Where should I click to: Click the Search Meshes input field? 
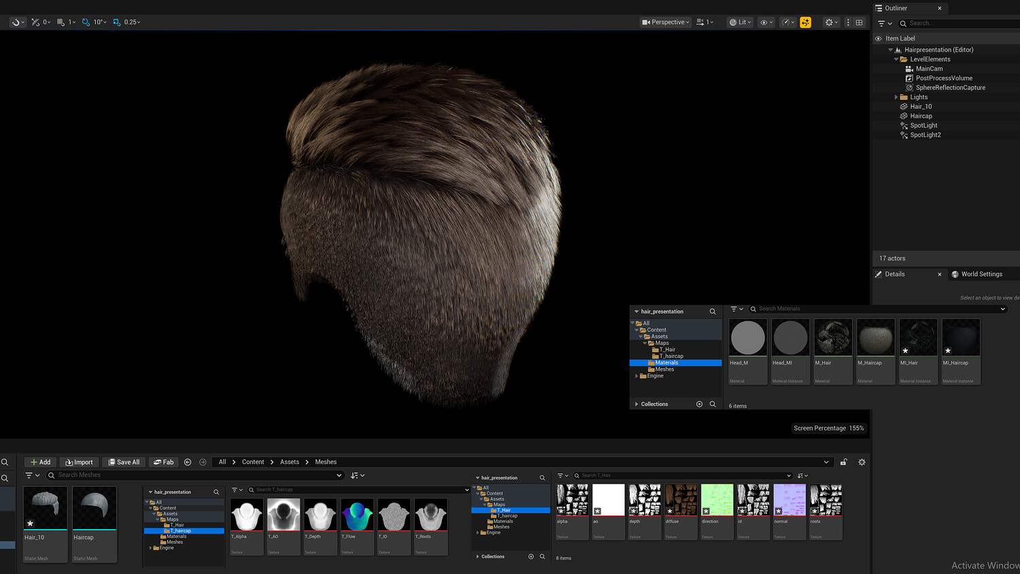tap(197, 475)
